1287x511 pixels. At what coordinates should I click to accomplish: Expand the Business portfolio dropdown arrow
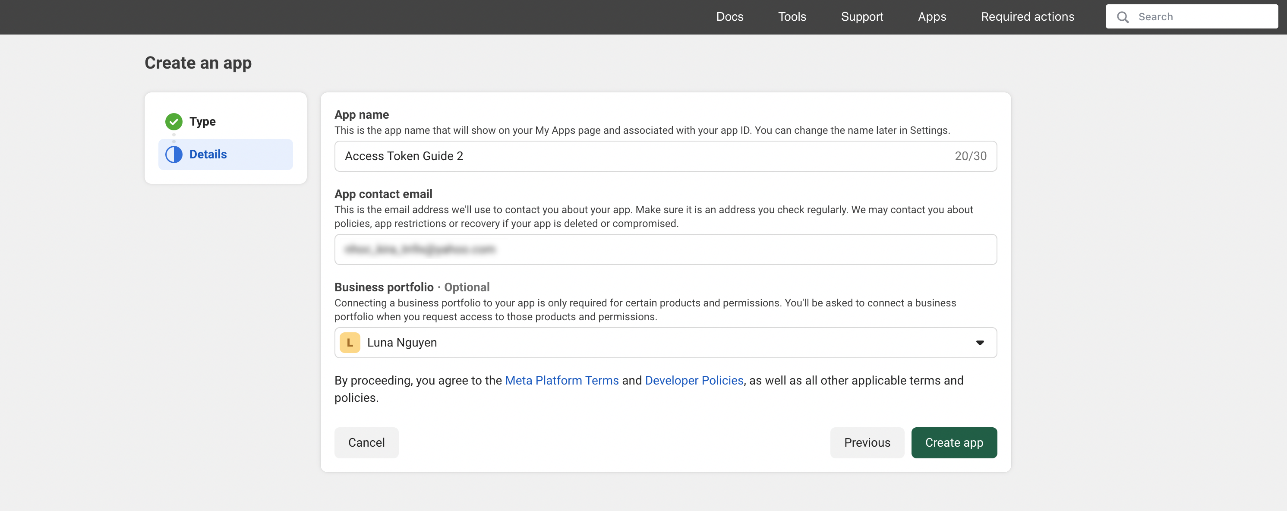(980, 343)
